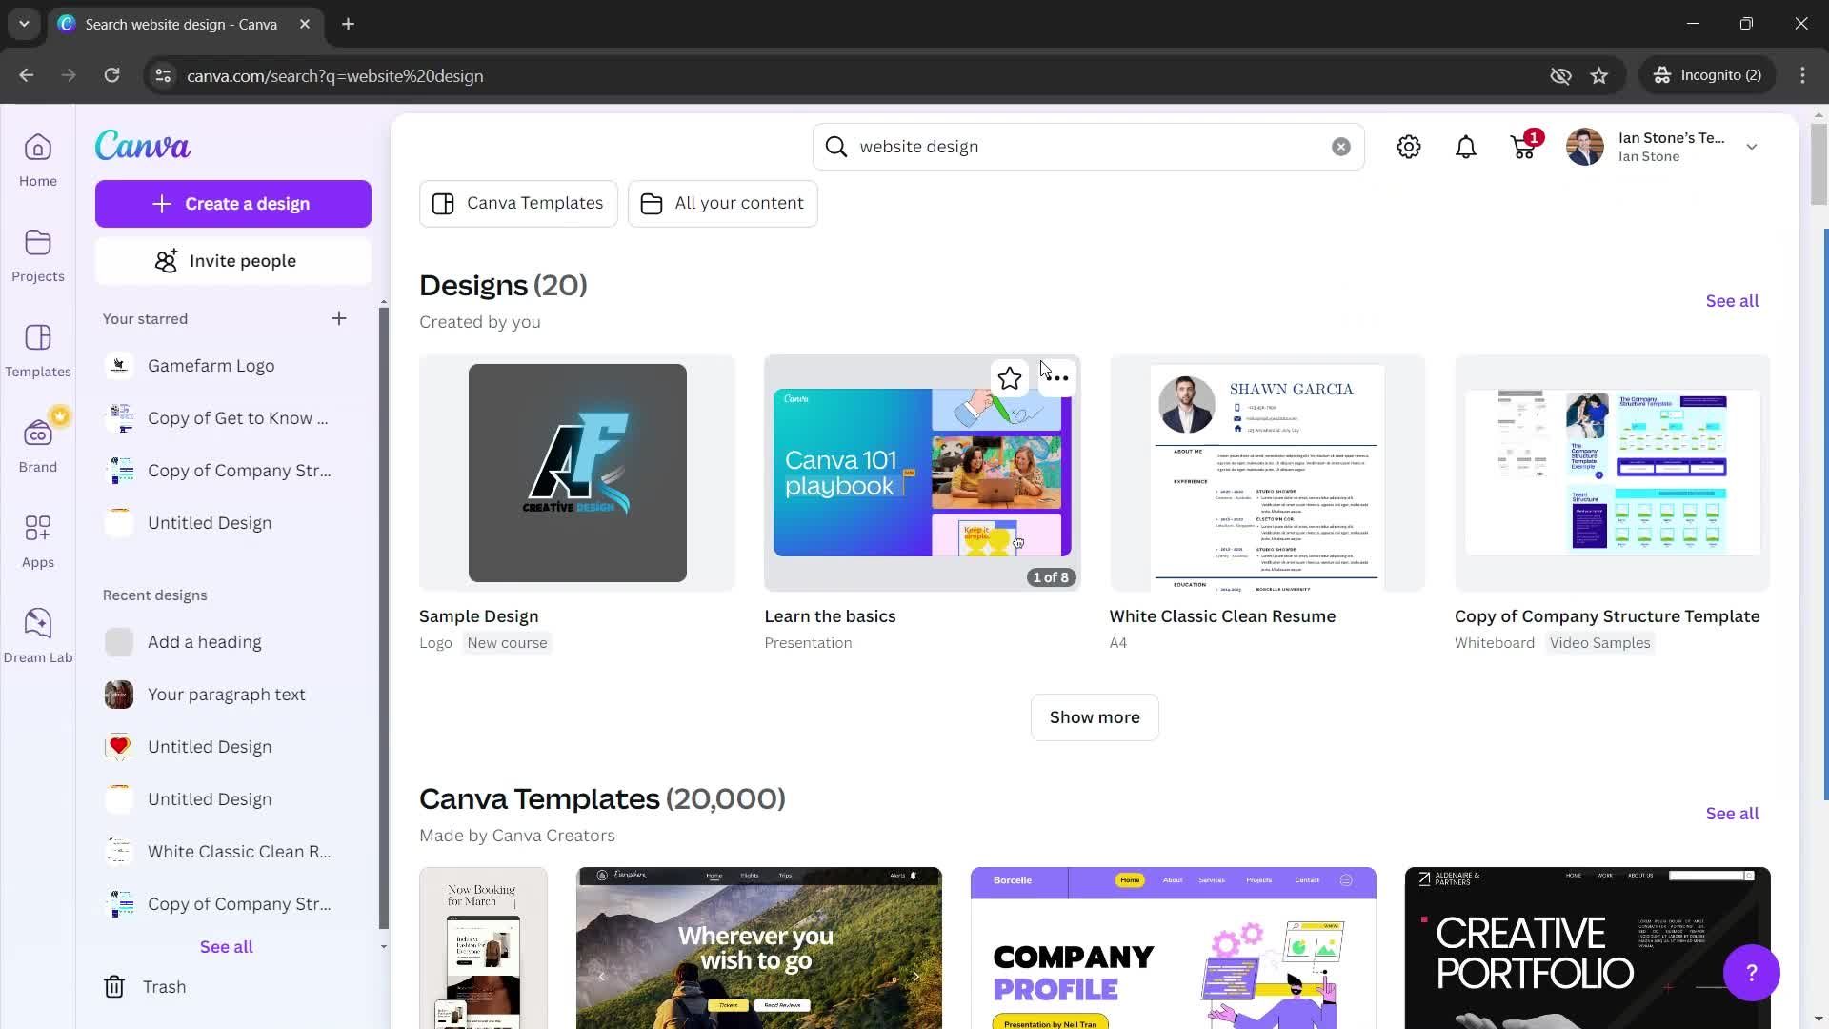Open the Incognito indicator
Viewport: 1829px width, 1029px height.
(x=1708, y=75)
